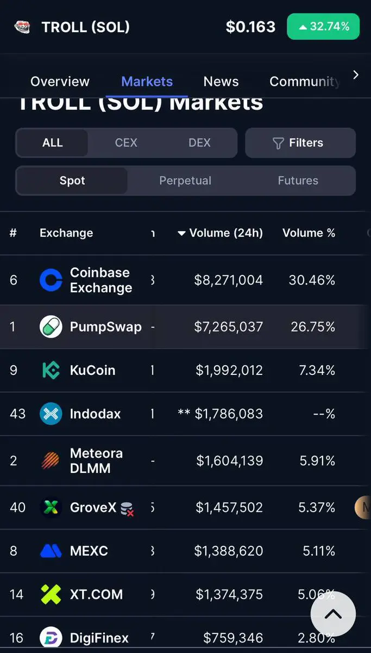Open the MEXC exchange logo
Screen dimensions: 371x653
pos(51,551)
